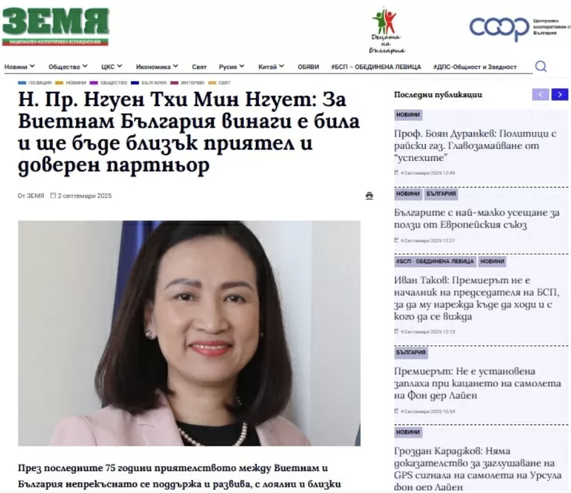
Task: Click the COOP logo banner
Action: click(x=519, y=28)
